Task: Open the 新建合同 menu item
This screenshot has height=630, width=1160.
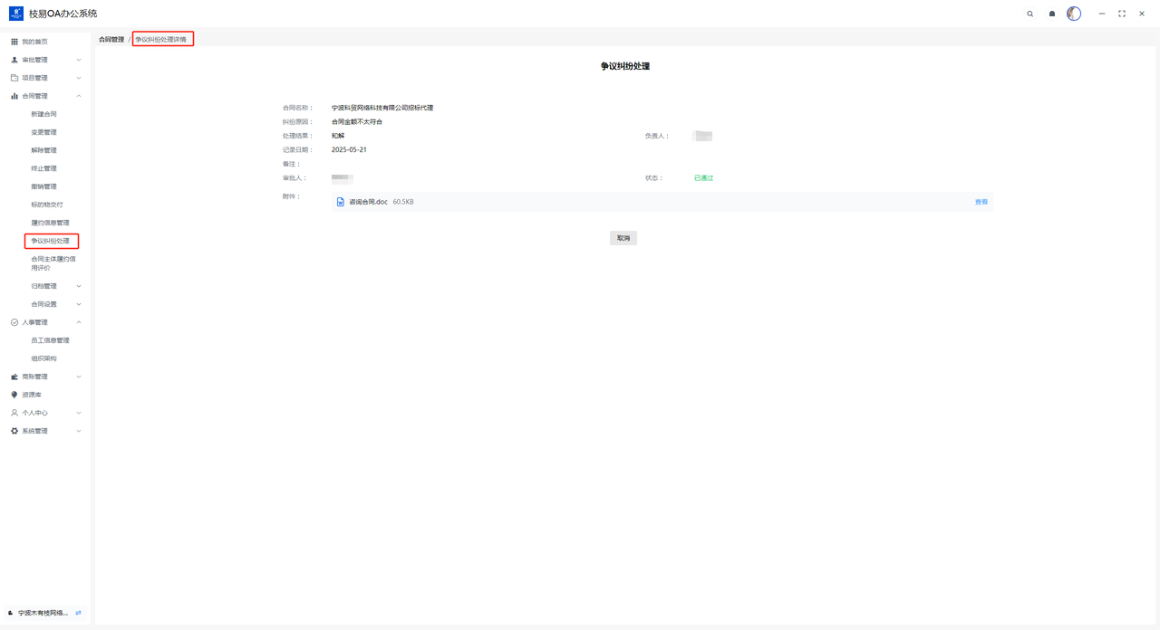Action: [x=43, y=114]
